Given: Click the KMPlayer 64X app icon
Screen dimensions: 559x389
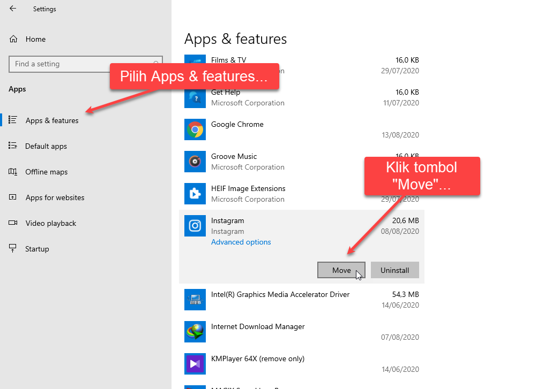Looking at the screenshot, I should [x=195, y=363].
